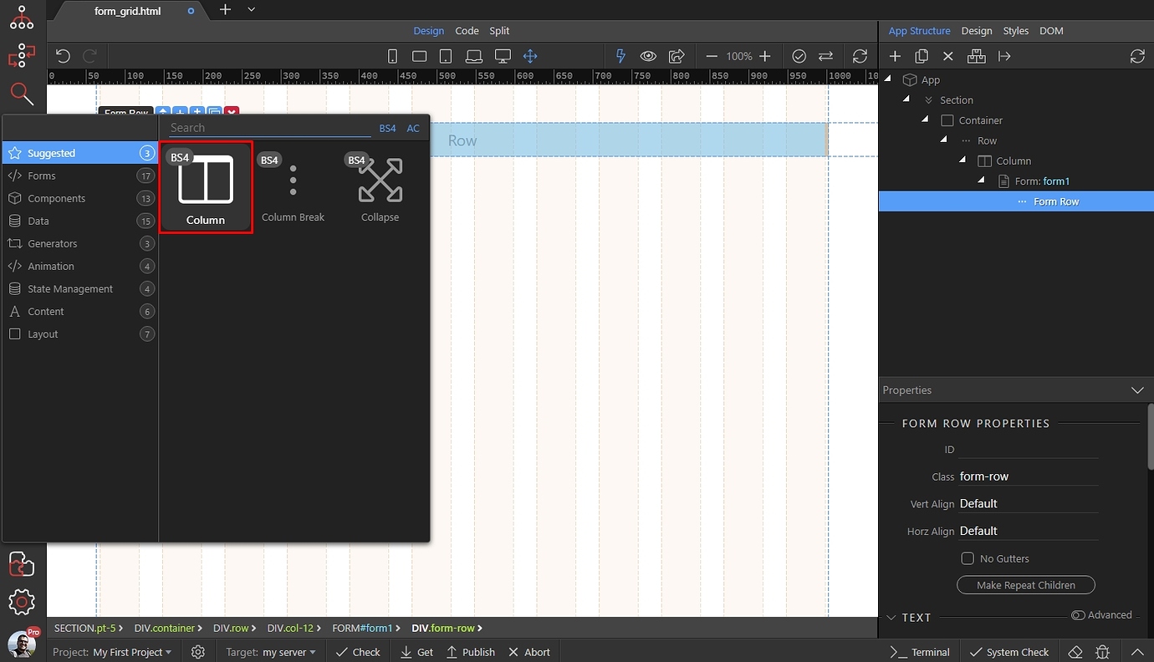The width and height of the screenshot is (1154, 662).
Task: Activate the lightning bolt live data view
Action: pos(620,55)
